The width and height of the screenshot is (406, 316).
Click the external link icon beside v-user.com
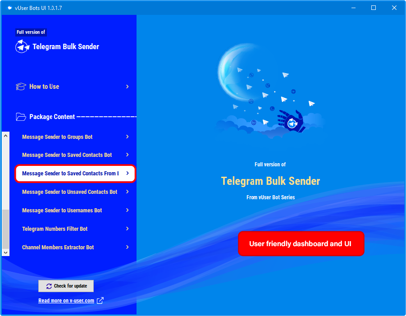(100, 301)
